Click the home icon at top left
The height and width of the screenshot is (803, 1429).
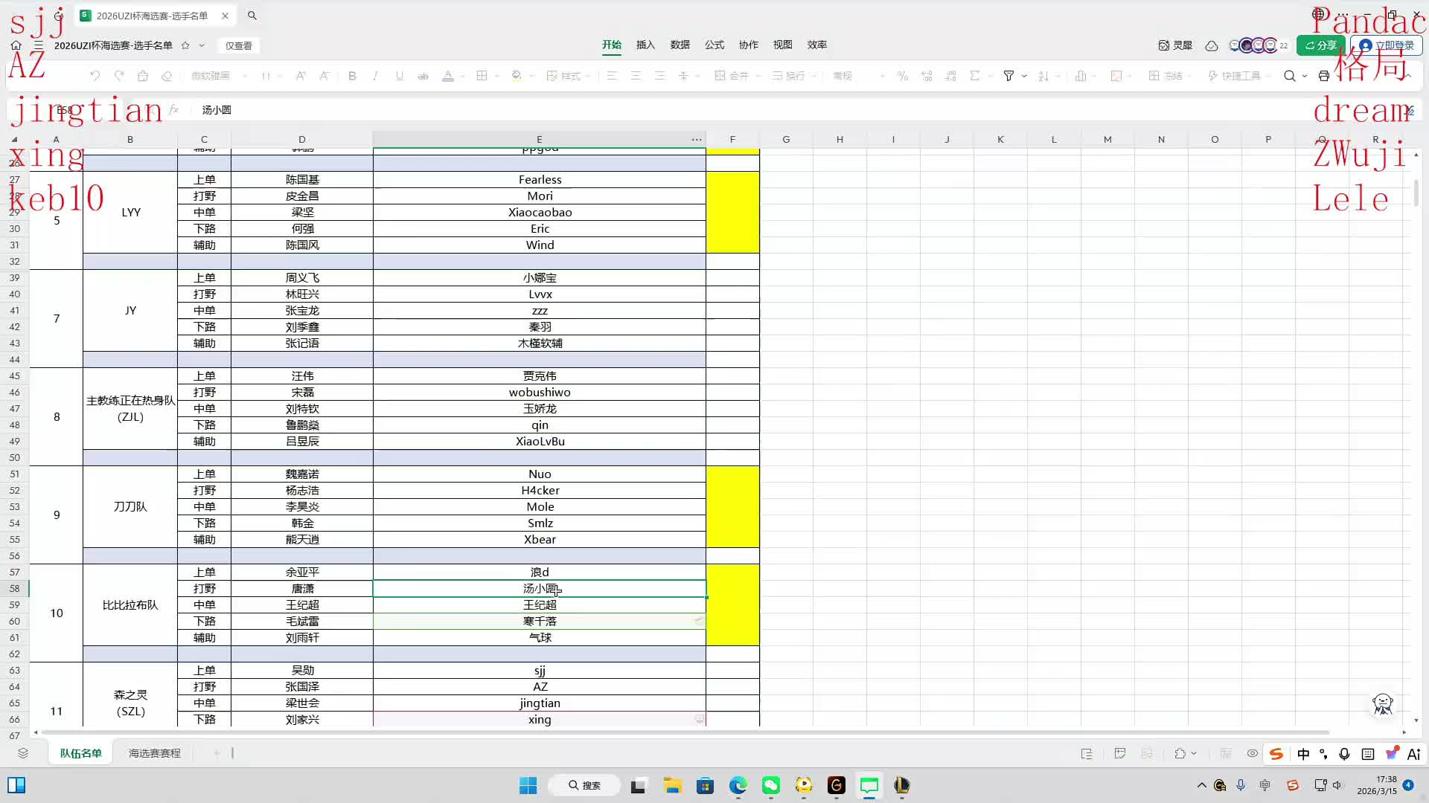(16, 45)
